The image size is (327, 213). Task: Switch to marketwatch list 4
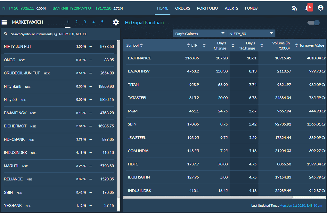coord(94,22)
